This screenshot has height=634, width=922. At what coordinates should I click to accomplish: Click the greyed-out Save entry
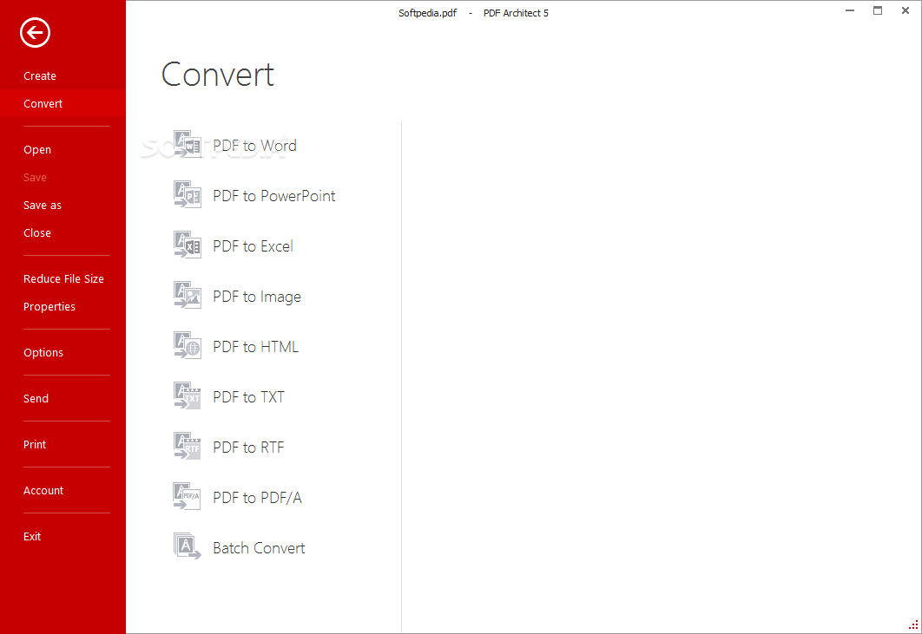pos(35,178)
